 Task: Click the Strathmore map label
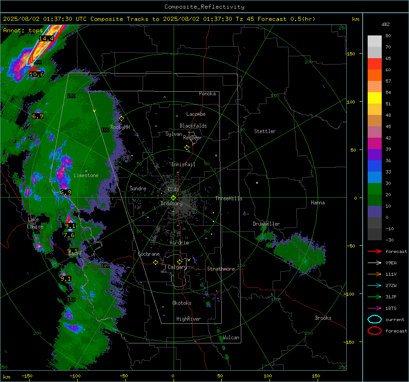tap(221, 269)
